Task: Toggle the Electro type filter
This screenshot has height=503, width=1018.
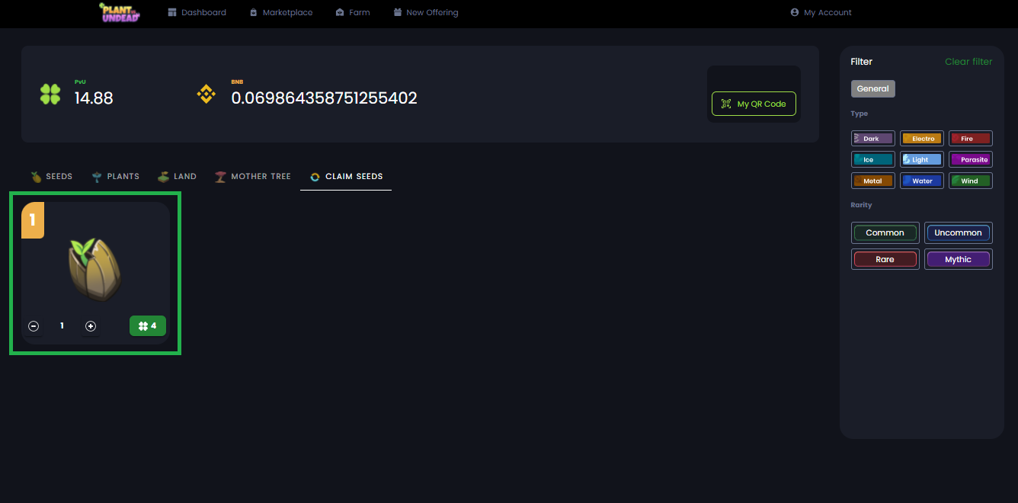Action: coord(922,139)
